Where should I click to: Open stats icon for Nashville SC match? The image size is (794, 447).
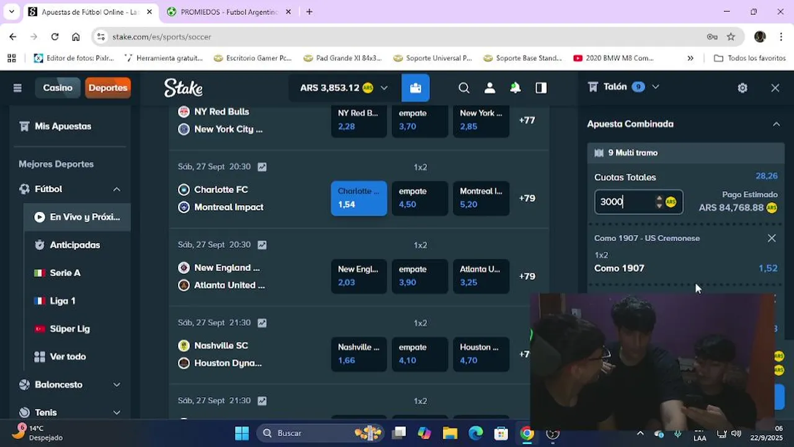[x=262, y=323]
